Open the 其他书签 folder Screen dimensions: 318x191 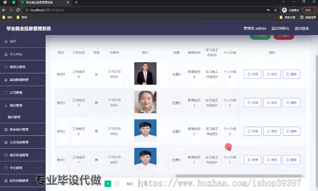click(x=287, y=17)
